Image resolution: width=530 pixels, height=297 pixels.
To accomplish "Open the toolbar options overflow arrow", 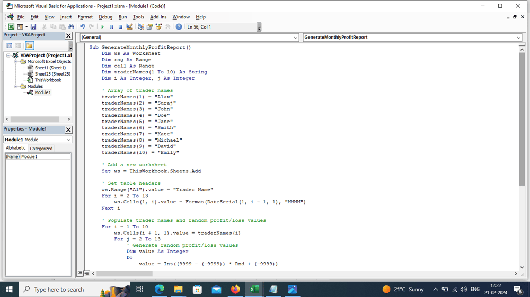I will point(259,27).
